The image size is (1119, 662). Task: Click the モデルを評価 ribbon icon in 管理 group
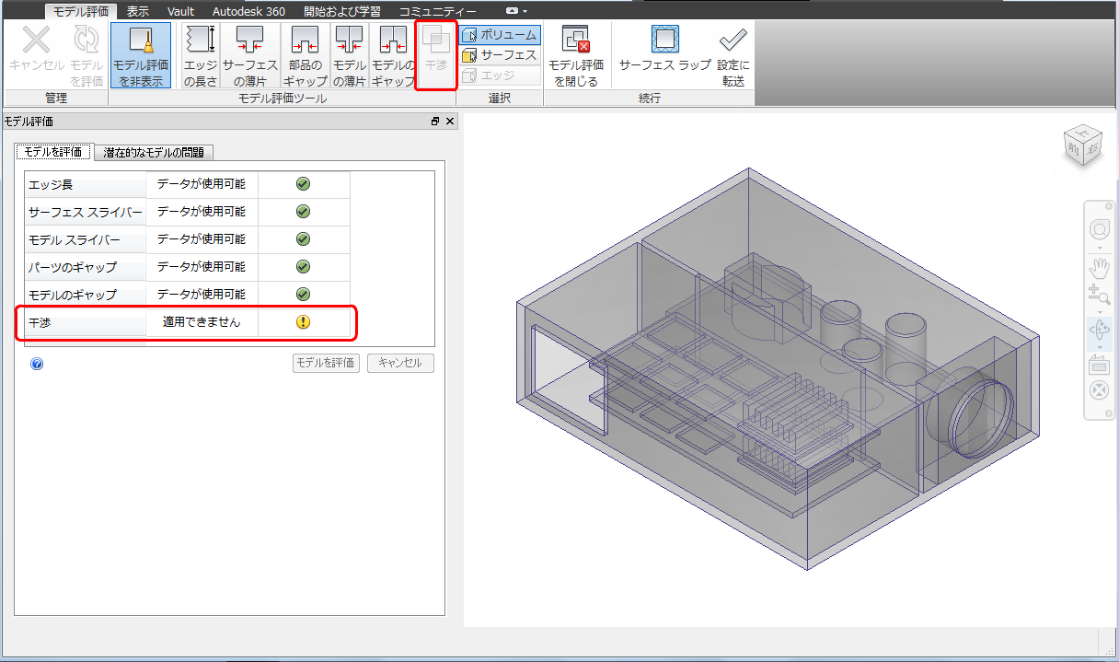pos(87,55)
